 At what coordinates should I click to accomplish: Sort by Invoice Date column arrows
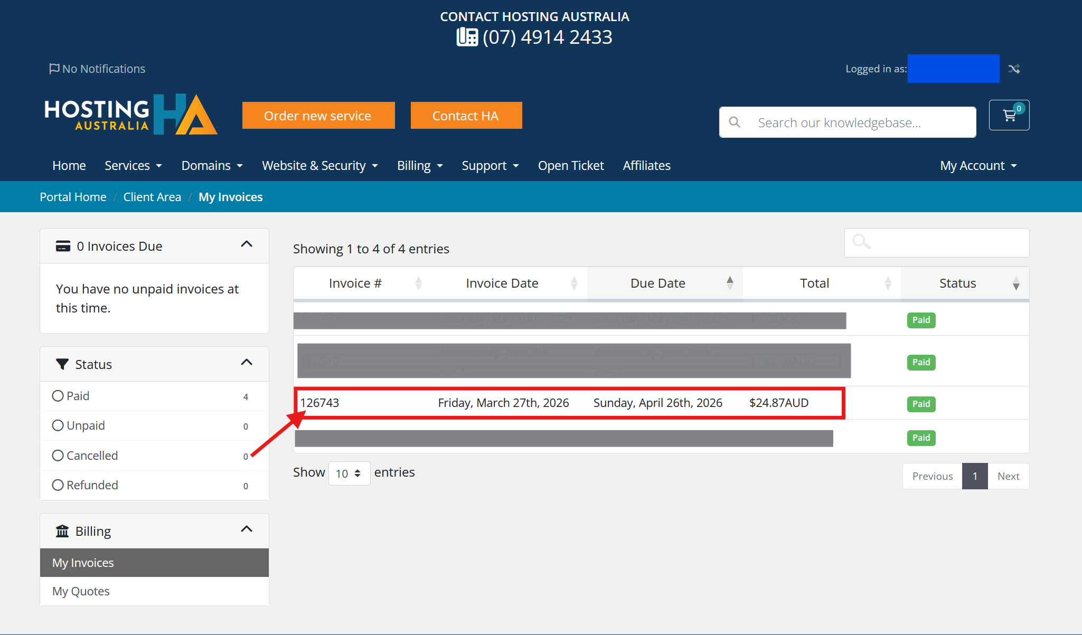click(574, 283)
